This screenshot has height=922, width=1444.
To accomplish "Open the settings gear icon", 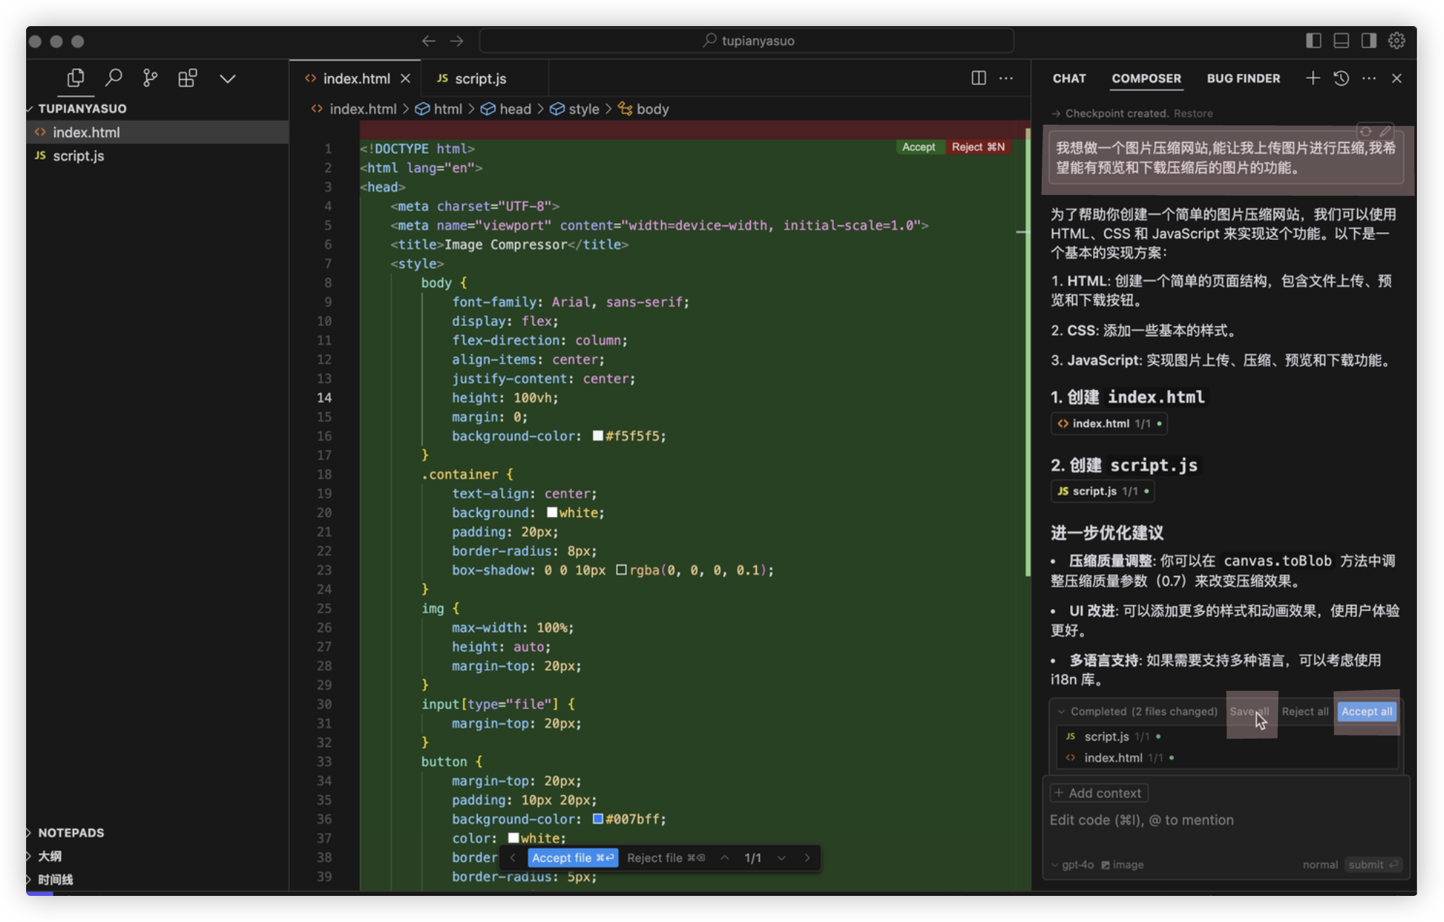I will 1396,41.
